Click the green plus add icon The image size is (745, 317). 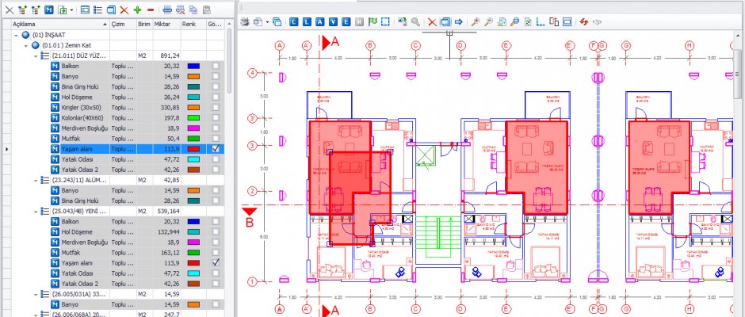point(137,10)
